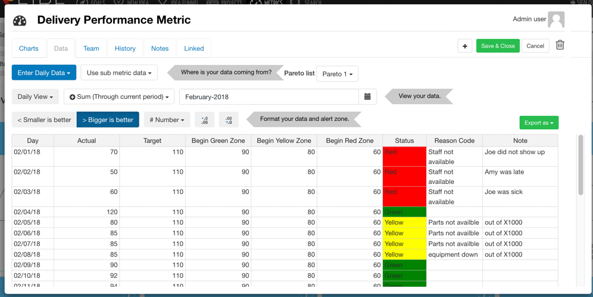Screen dimensions: 593x297
Task: Click the red Status cell for 02/01/18
Action: coord(404,157)
